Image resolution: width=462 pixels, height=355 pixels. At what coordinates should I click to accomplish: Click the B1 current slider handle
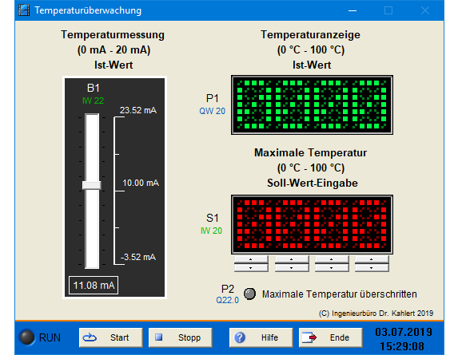pos(92,185)
